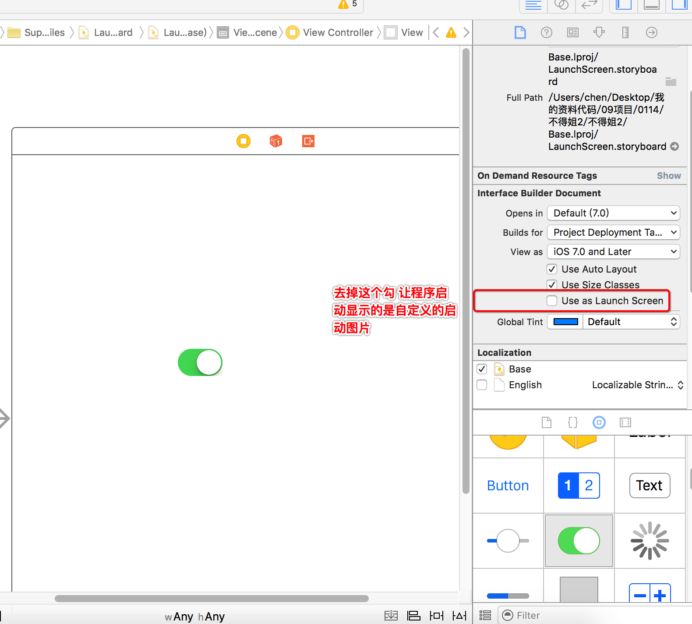Click Lau...ard storyboard in jump bar
The width and height of the screenshot is (692, 624).
106,32
